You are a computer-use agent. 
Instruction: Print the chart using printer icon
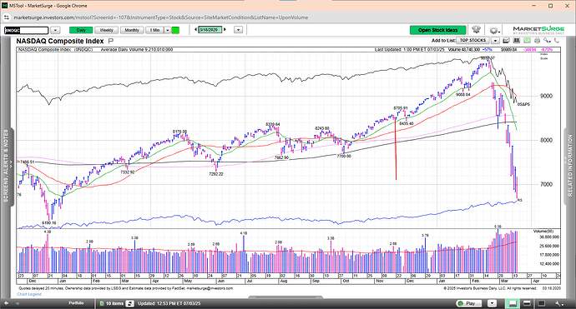click(x=537, y=41)
